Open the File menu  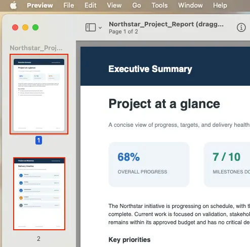69,6
